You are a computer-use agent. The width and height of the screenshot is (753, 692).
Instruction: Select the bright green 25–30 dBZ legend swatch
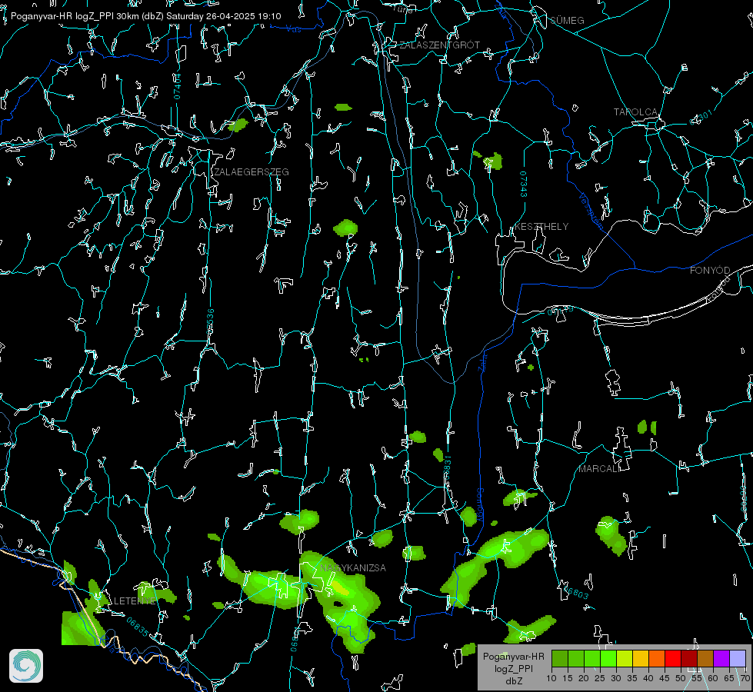(608, 659)
